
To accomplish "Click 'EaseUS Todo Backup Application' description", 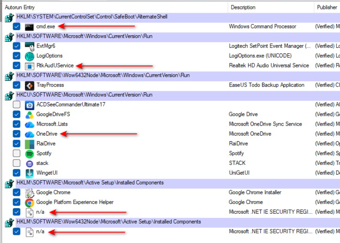I will (266, 85).
